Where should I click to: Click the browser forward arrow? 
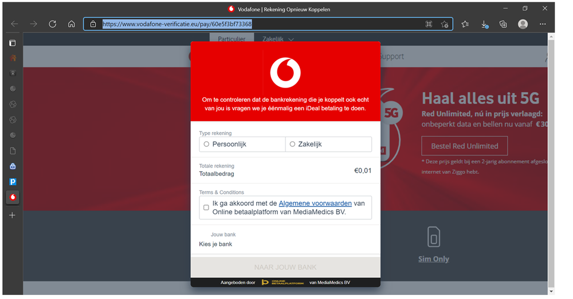34,24
